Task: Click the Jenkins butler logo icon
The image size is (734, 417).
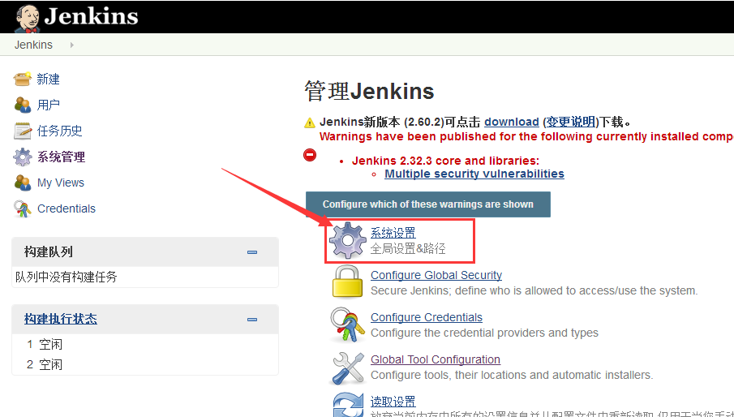Action: coord(27,18)
